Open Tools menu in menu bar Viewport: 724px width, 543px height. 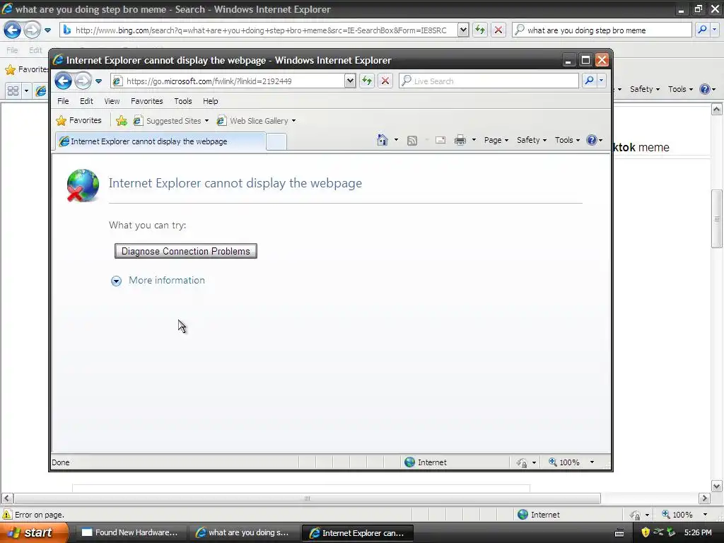(183, 101)
